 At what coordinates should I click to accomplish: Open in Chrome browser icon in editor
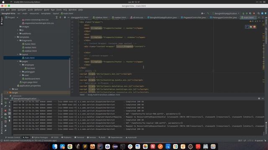pos(251,27)
